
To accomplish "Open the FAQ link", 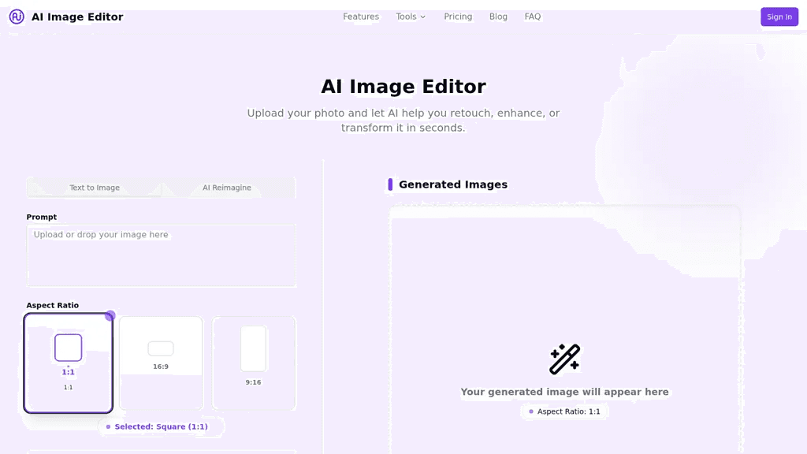I will pyautogui.click(x=533, y=17).
